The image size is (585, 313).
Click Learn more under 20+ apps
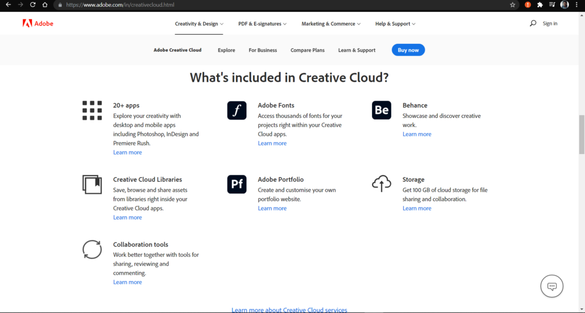coord(127,152)
